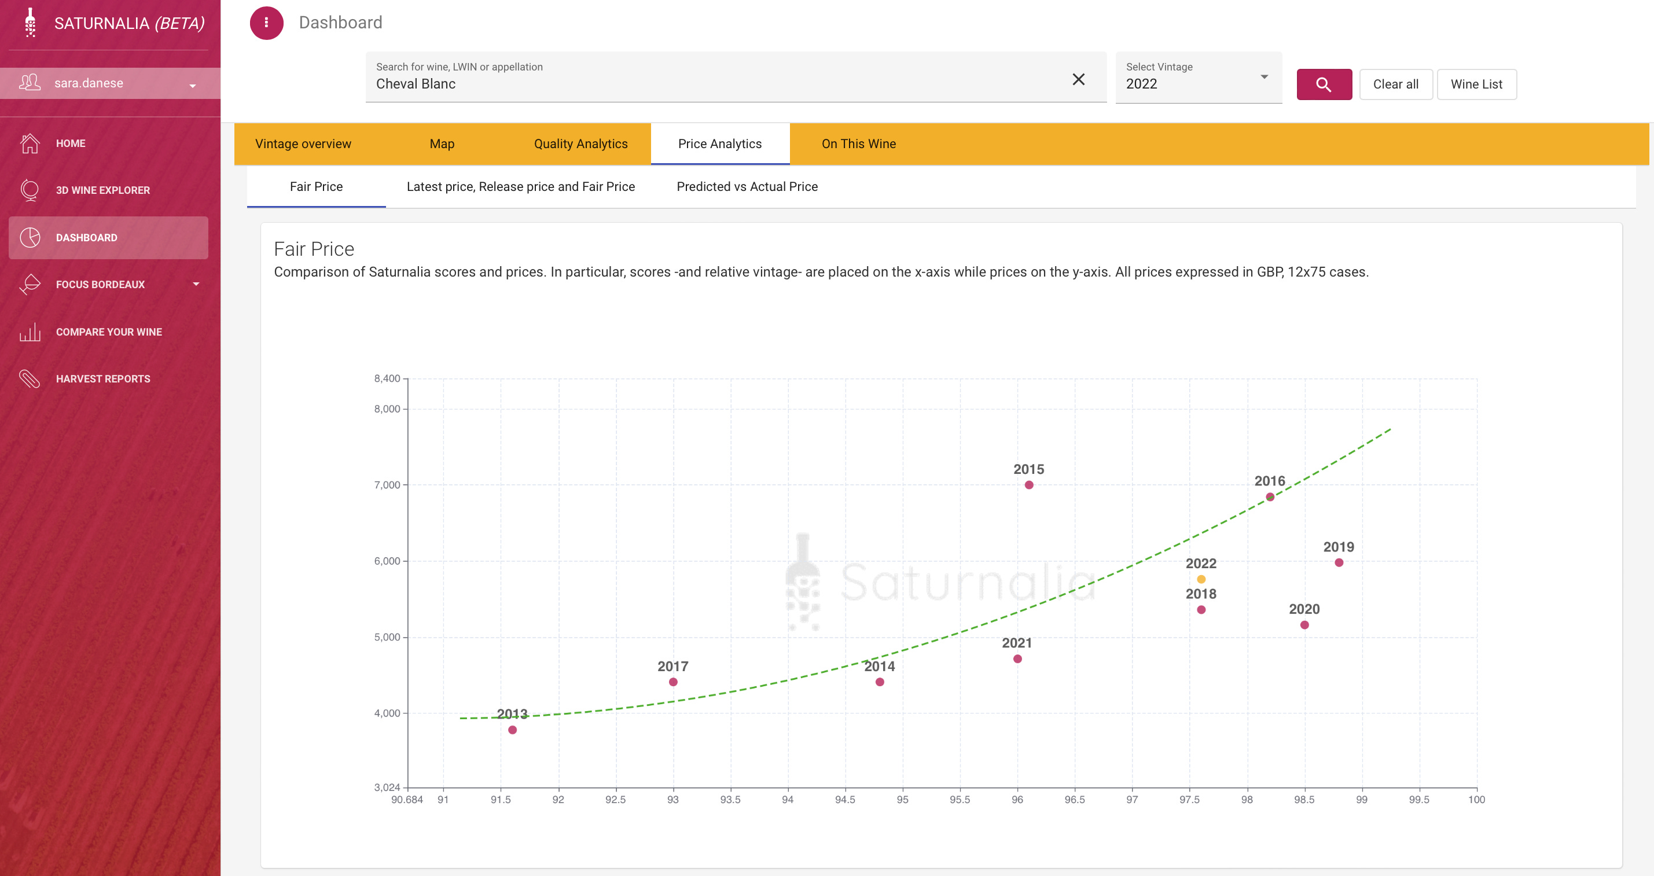Click the Dashboard page title text
The height and width of the screenshot is (876, 1654).
[x=340, y=23]
